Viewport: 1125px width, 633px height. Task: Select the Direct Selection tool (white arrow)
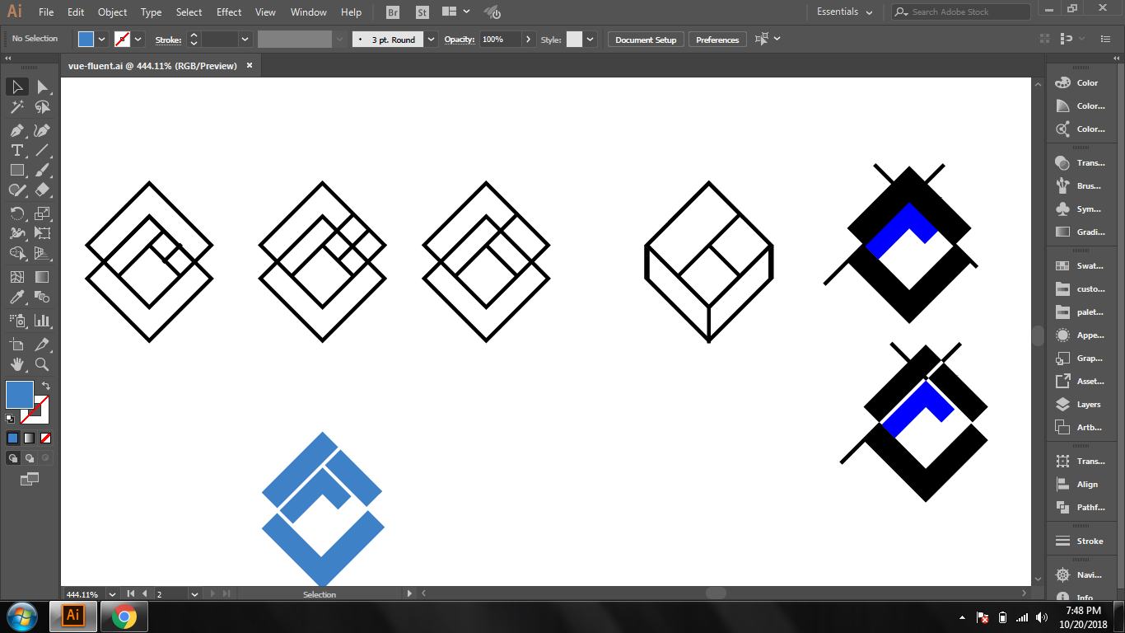[x=42, y=87]
